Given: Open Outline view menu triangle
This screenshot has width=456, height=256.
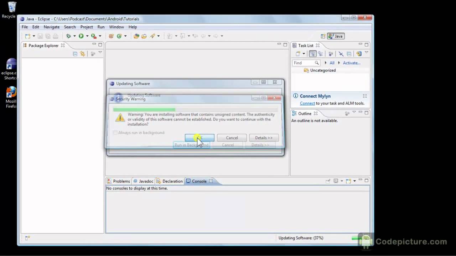Looking at the screenshot, I should pyautogui.click(x=354, y=113).
